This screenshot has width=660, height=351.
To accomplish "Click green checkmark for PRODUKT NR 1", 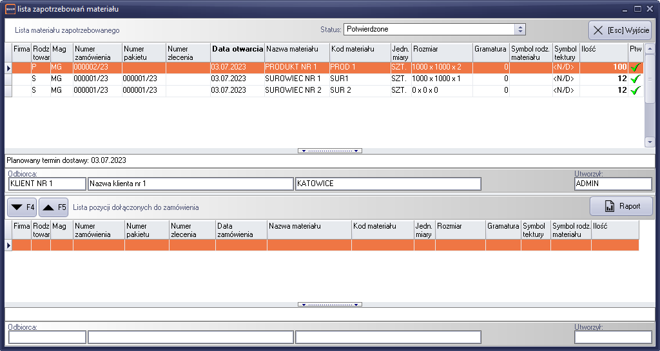I will pos(636,68).
